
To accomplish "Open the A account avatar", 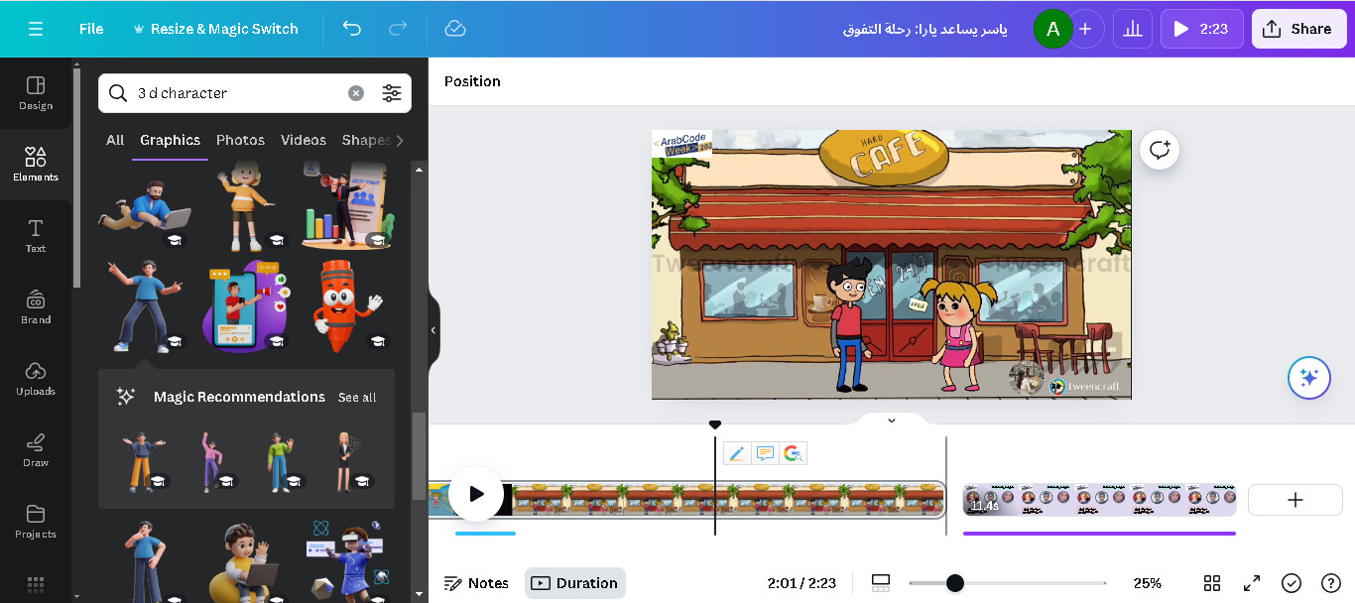I will (1052, 29).
